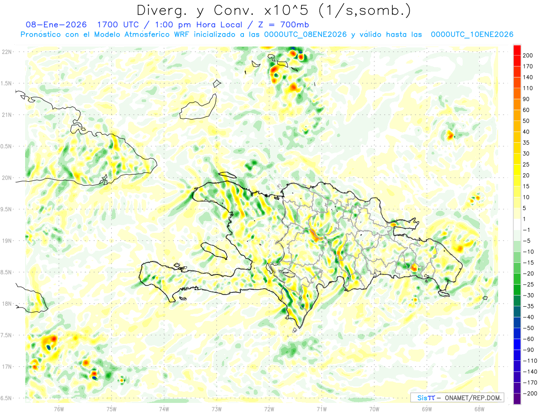Viewport: 538px width, 415px height.
Task: Click the '17N' latitude label
Action: click(x=6, y=367)
